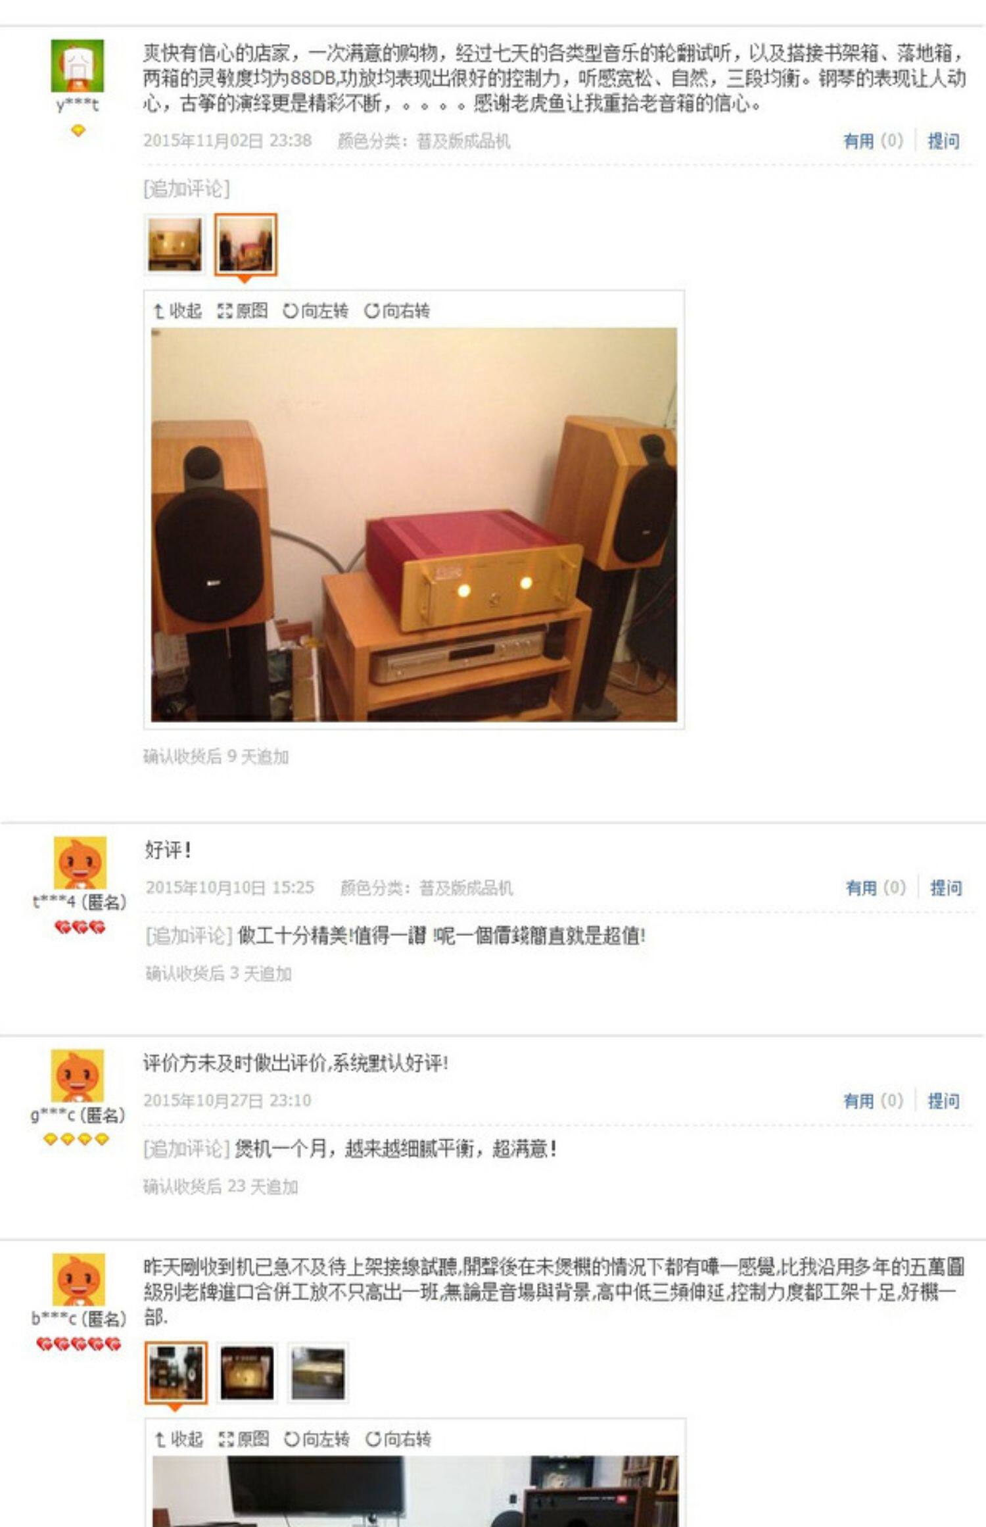Open g***c anonymous user avatar
This screenshot has height=1527, width=986.
[x=78, y=1076]
